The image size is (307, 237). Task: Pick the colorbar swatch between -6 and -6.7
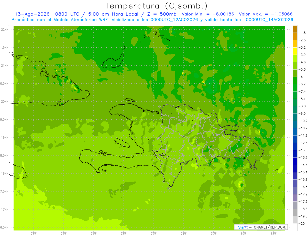[295, 81]
